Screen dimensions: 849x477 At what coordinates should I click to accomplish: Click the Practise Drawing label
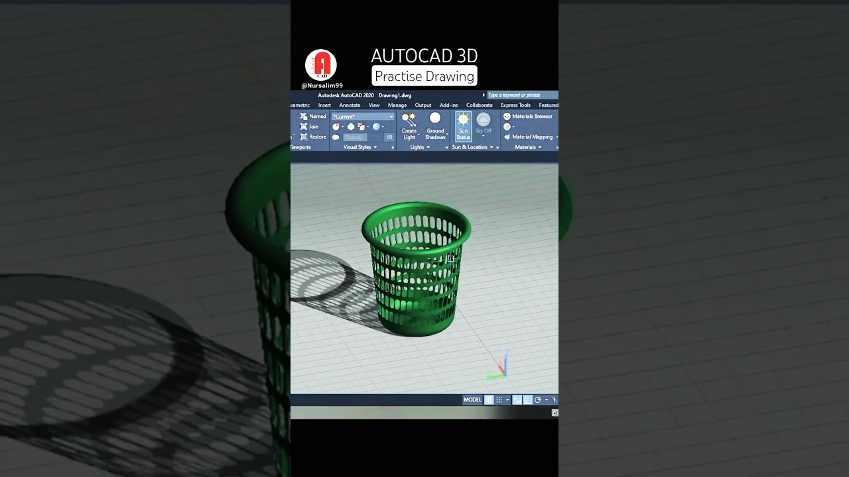[424, 76]
